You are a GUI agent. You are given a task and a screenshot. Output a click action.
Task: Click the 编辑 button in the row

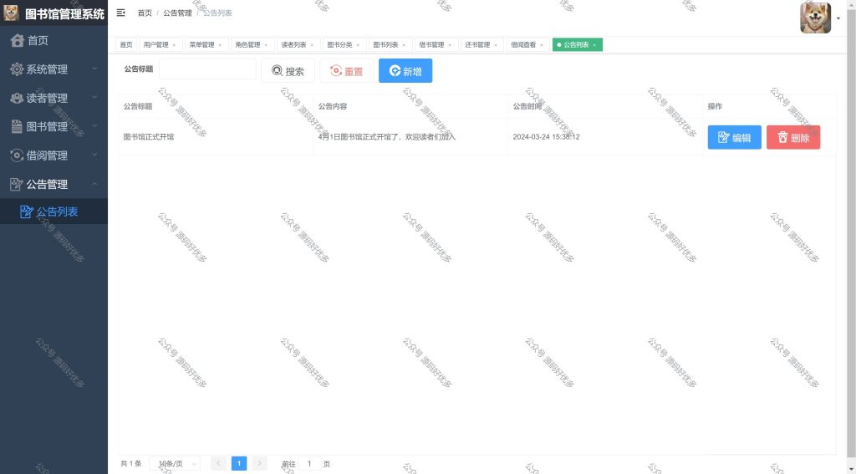click(734, 137)
